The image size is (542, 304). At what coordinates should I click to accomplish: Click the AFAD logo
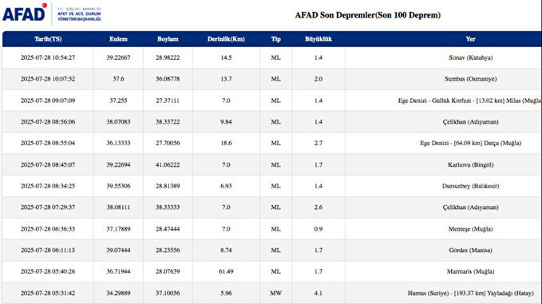click(x=25, y=13)
